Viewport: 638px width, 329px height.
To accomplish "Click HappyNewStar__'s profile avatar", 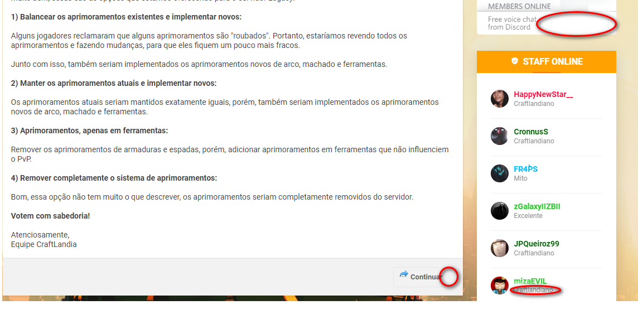I will [x=499, y=99].
